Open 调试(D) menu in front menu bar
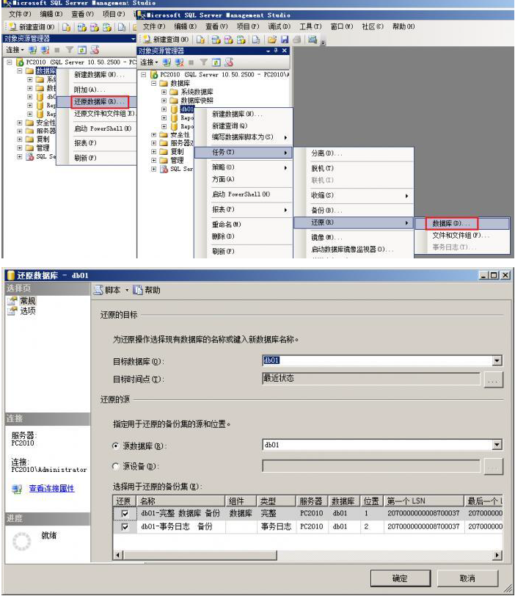 [280, 26]
